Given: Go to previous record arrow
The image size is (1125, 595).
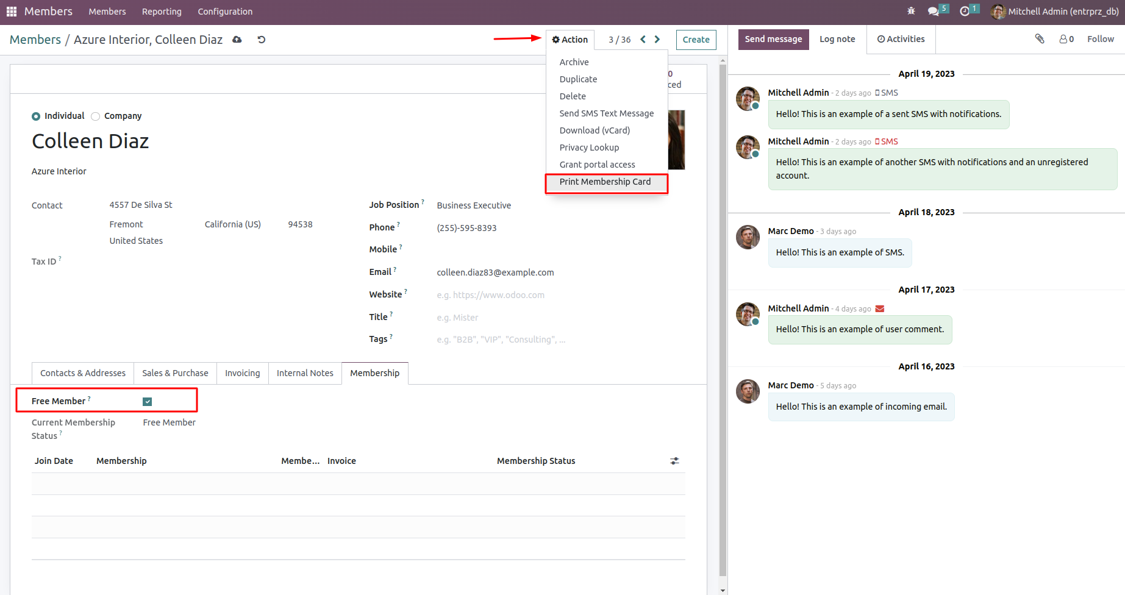Looking at the screenshot, I should (643, 40).
